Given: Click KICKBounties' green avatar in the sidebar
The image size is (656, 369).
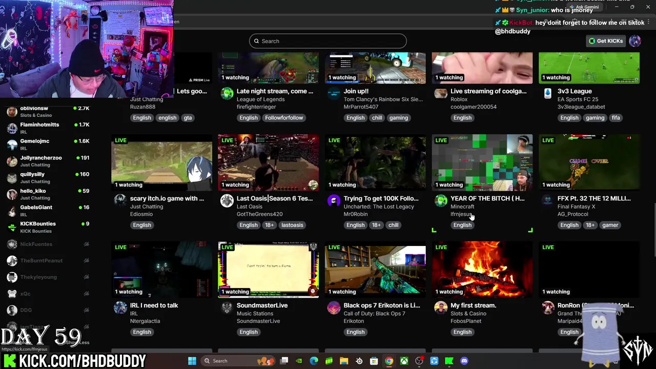Looking at the screenshot, I should (12, 227).
